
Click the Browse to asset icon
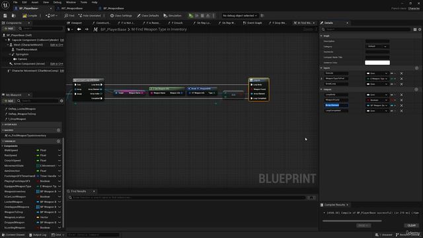pyautogui.click(x=13, y=16)
